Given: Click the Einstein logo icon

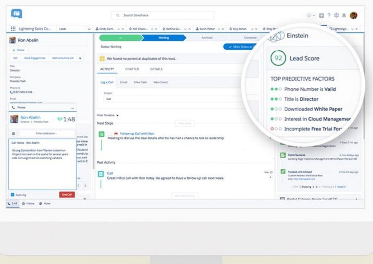Looking at the screenshot, I should pyautogui.click(x=276, y=36).
